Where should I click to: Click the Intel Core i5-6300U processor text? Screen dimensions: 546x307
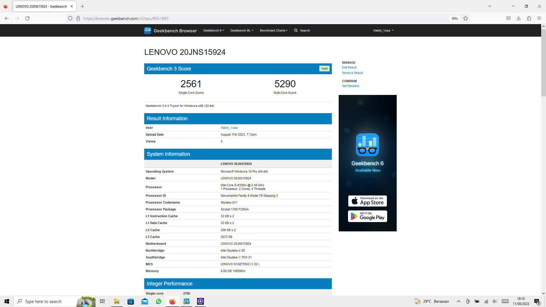tap(242, 185)
